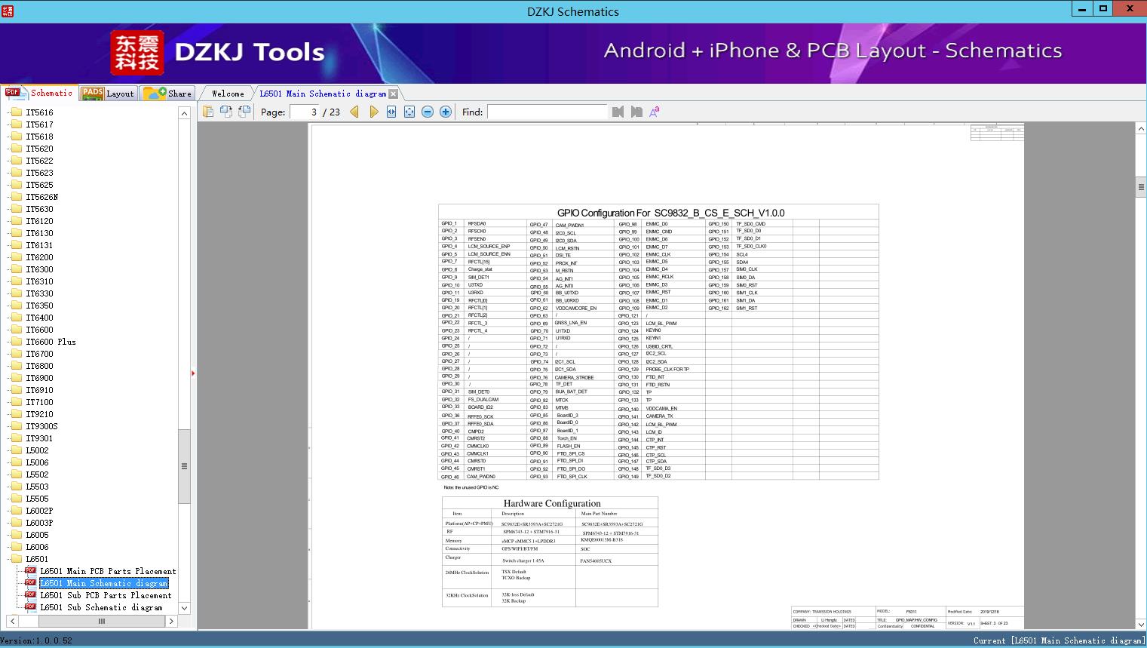Viewport: 1147px width, 648px height.
Task: Go to previous page arrow
Action: click(354, 112)
